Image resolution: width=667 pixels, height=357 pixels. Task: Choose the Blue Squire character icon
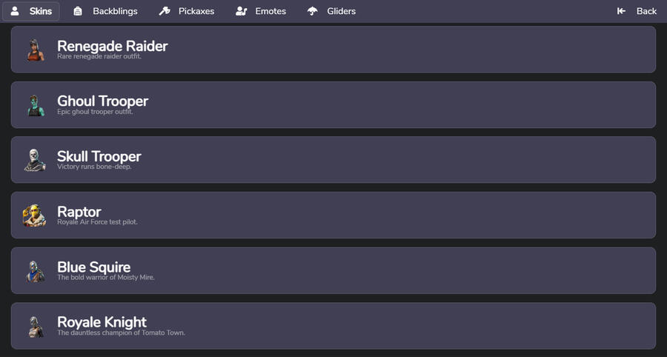[x=35, y=271]
